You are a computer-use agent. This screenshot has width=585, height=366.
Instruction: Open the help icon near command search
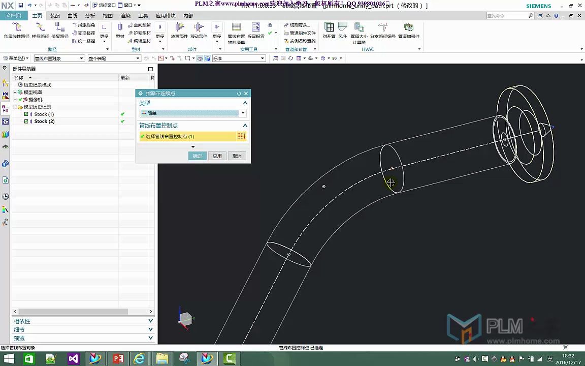pyautogui.click(x=556, y=16)
